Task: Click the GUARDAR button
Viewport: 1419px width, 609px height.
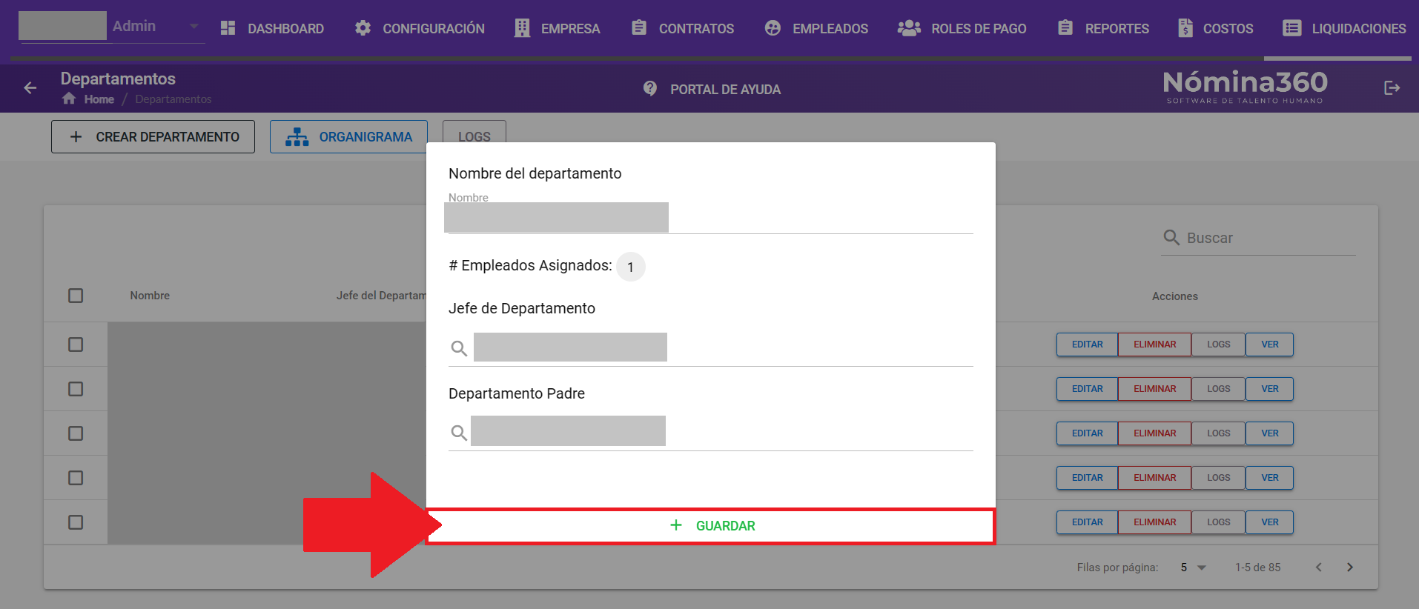Action: [711, 526]
